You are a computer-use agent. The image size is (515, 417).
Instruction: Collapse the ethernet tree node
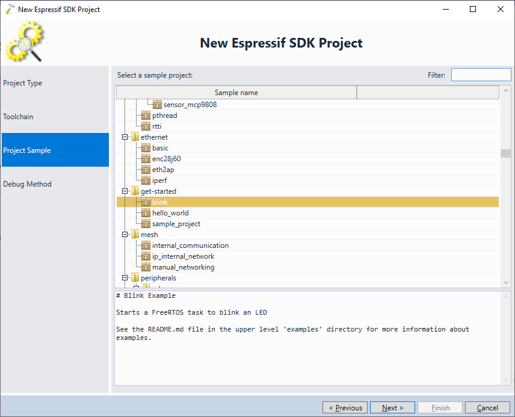coord(125,137)
